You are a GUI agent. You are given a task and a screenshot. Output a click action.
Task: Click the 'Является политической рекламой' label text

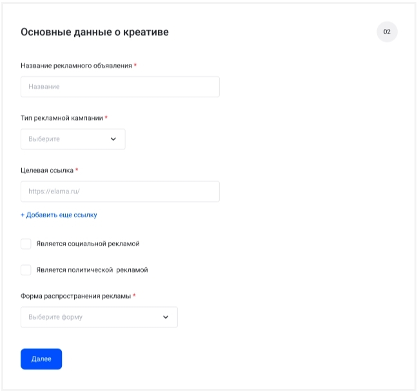[x=92, y=270]
